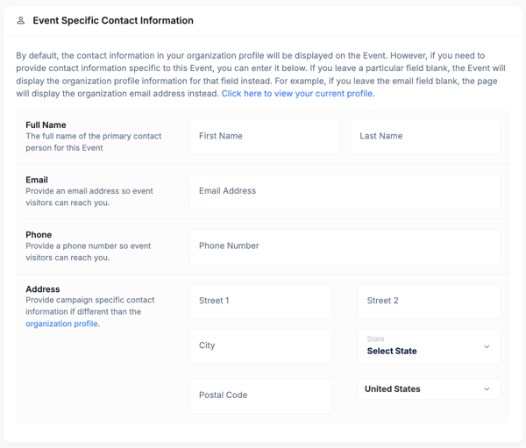Viewport: 526px width, 448px height.
Task: Click the Street 2 input field
Action: coord(429,301)
